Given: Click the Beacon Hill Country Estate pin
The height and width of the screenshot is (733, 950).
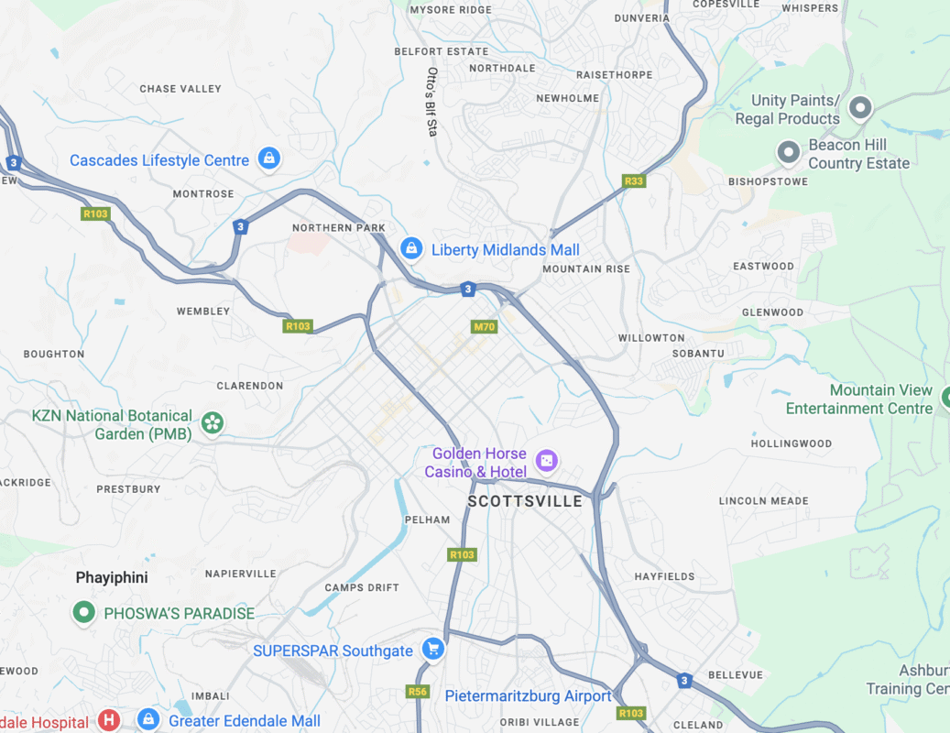Looking at the screenshot, I should point(788,153).
